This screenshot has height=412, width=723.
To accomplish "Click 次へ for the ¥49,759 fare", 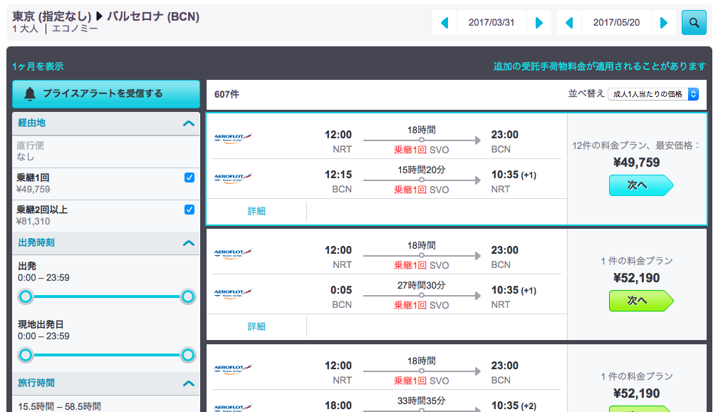I will point(640,185).
